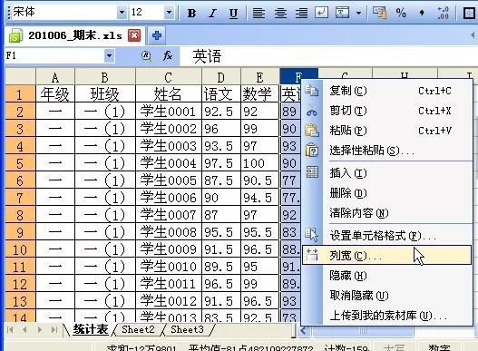The image size is (478, 351).
Task: Toggle underline formatting button
Action: point(233,13)
